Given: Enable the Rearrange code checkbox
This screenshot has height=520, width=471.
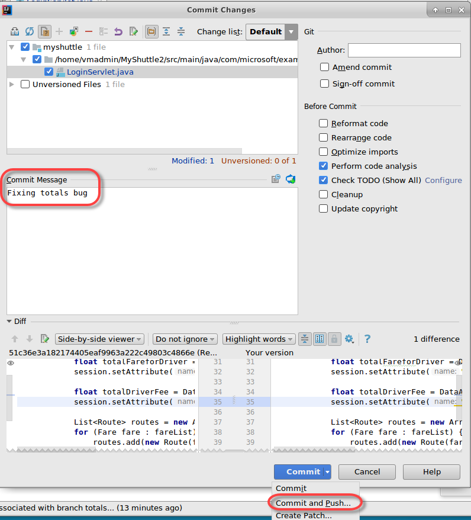Looking at the screenshot, I should point(323,137).
